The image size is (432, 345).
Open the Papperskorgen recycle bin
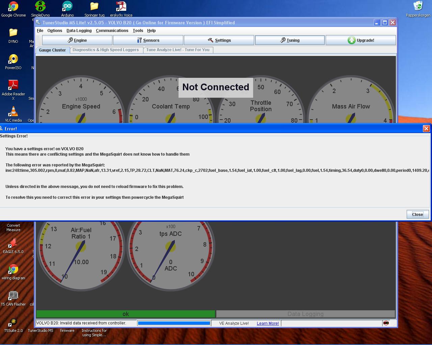[418, 9]
